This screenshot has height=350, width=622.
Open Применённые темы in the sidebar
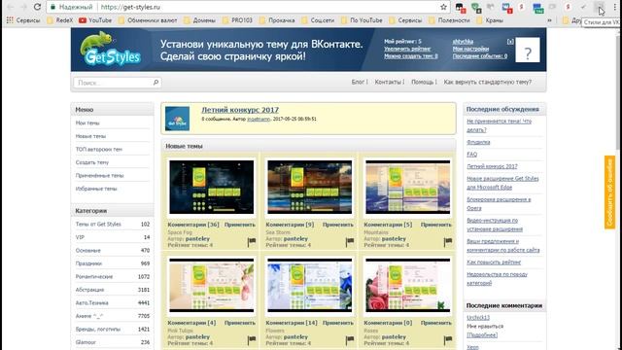99,175
